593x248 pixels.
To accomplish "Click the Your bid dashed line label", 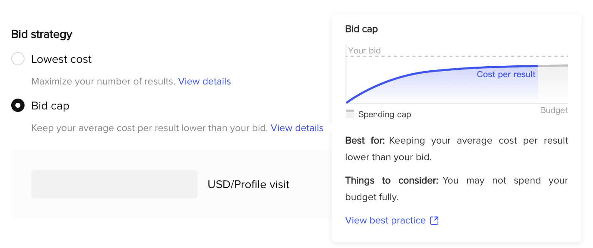I will click(364, 51).
